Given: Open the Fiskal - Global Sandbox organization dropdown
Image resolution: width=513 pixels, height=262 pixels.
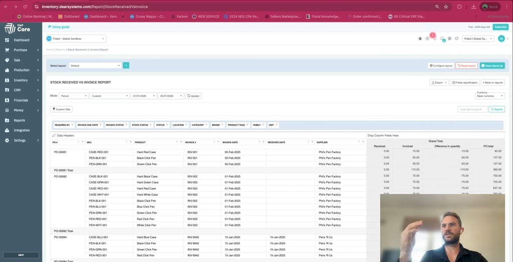Looking at the screenshot, I should [76, 39].
